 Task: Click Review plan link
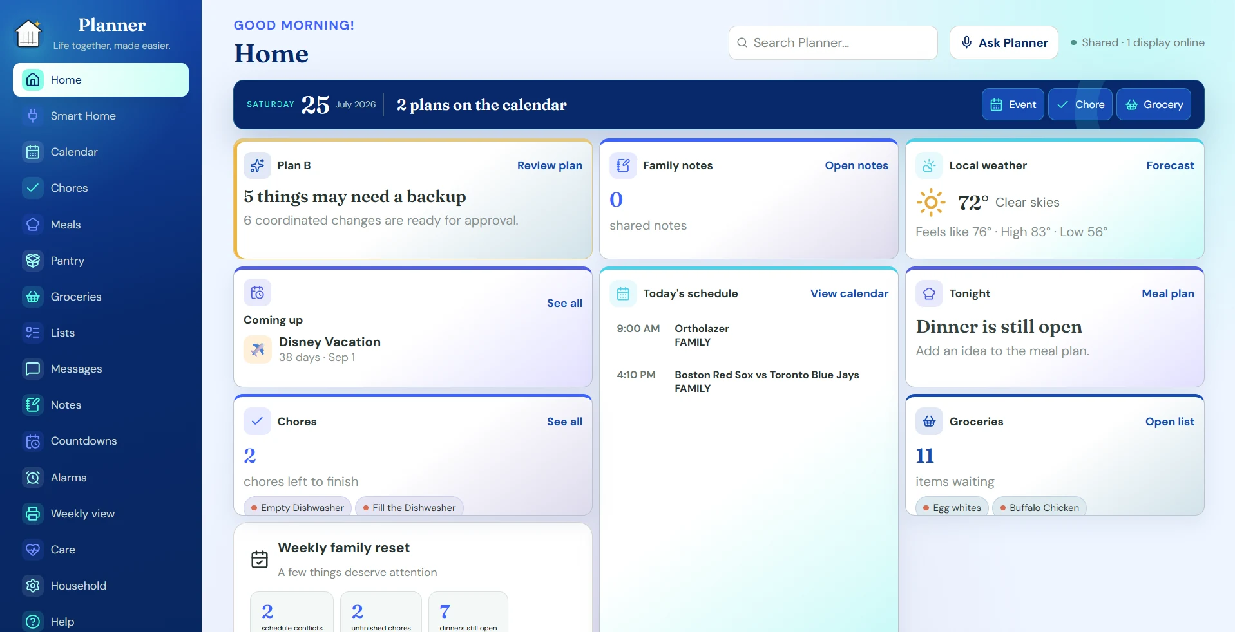[x=550, y=165]
